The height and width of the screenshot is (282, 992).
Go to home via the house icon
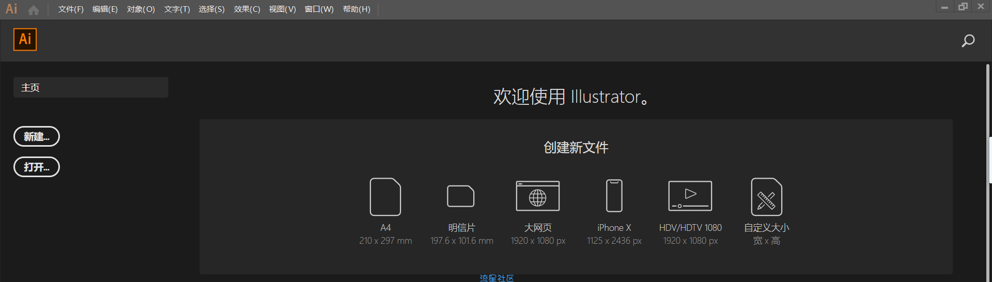[34, 10]
